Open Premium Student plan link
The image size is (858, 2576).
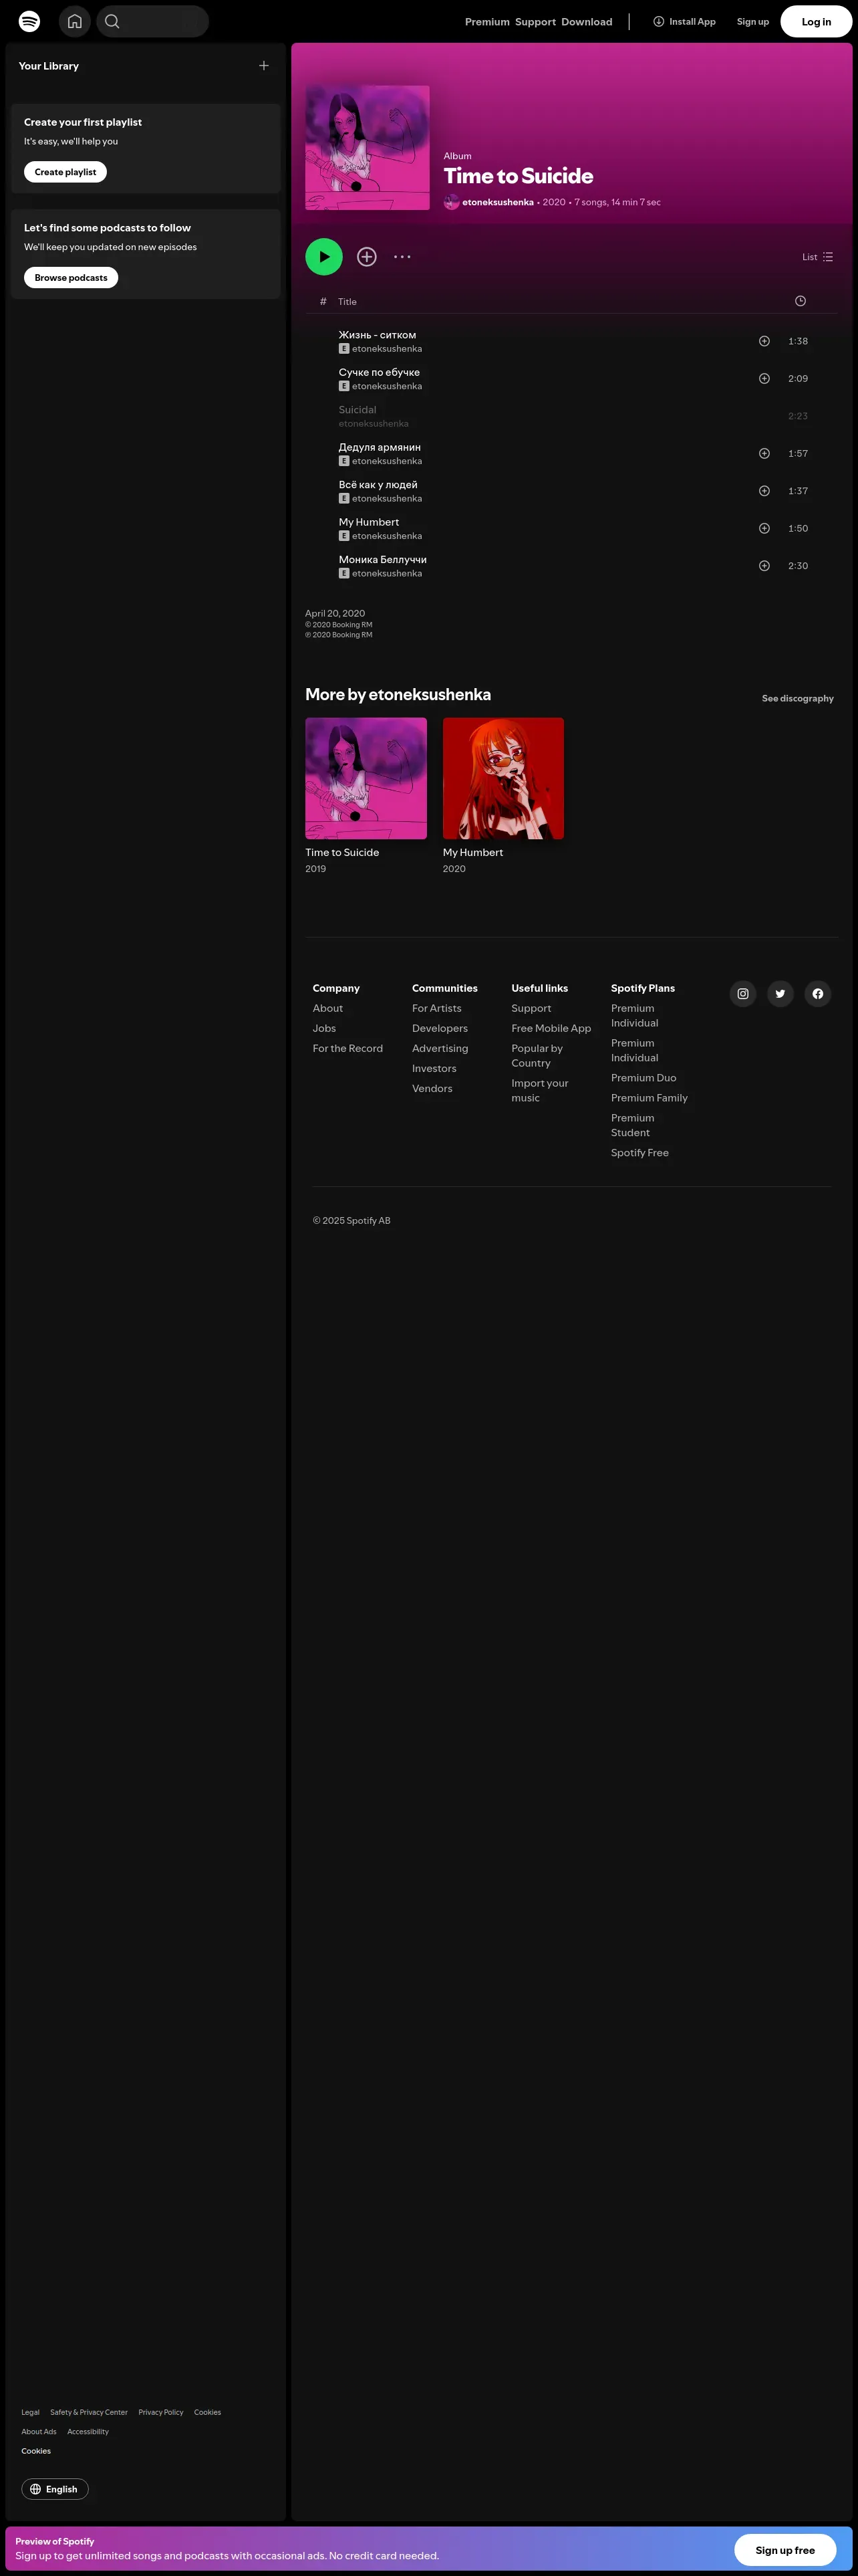pos(632,1126)
